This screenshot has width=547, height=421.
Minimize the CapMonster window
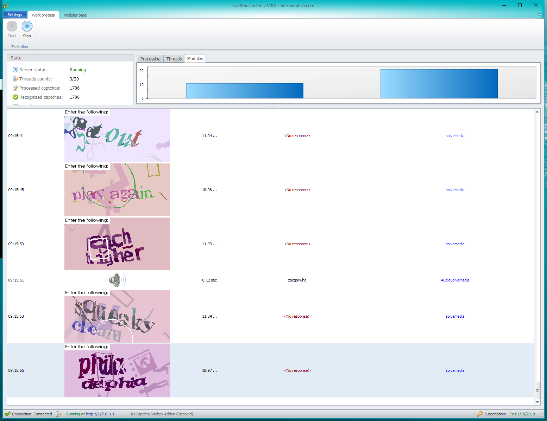coord(504,5)
